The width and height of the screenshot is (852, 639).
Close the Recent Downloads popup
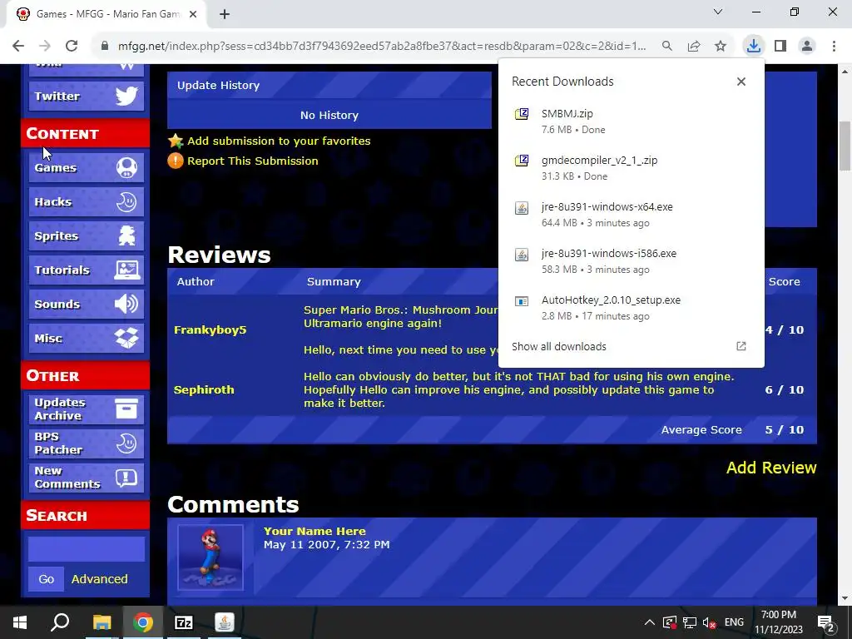point(741,82)
